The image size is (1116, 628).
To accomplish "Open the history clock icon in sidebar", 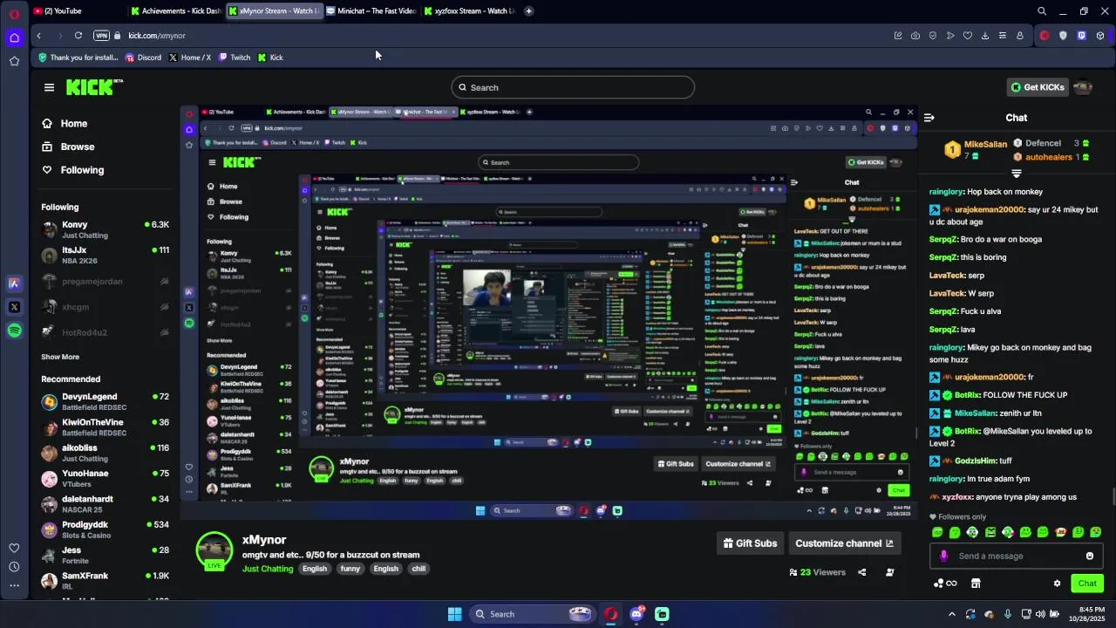I will 14,567.
